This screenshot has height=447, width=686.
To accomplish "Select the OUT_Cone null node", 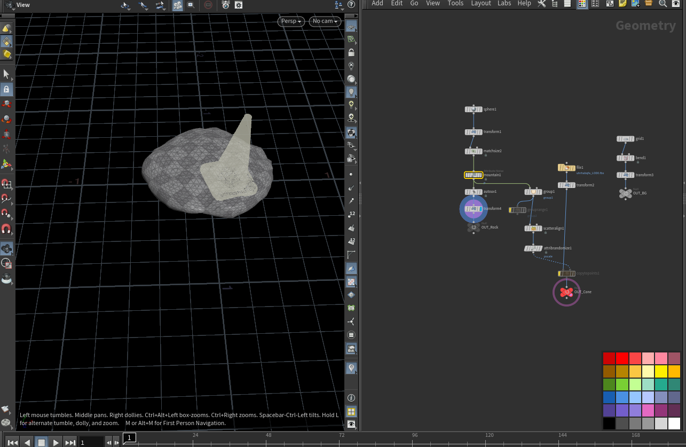I will [x=566, y=292].
